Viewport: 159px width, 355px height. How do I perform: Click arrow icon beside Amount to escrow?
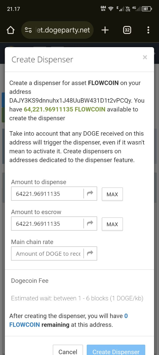pyautogui.click(x=90, y=224)
